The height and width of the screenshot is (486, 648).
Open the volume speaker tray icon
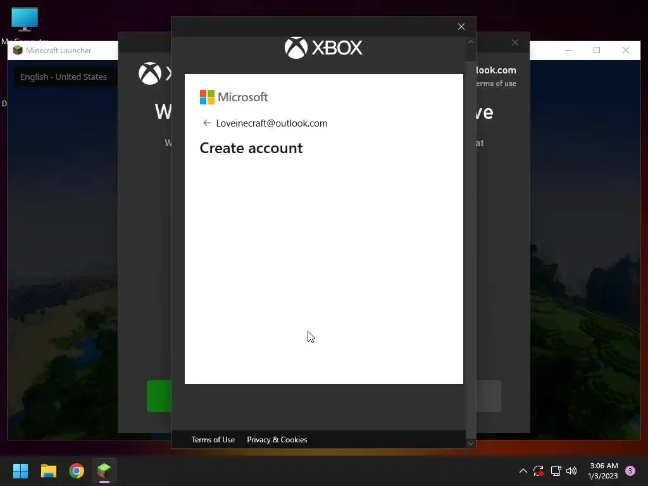point(571,471)
